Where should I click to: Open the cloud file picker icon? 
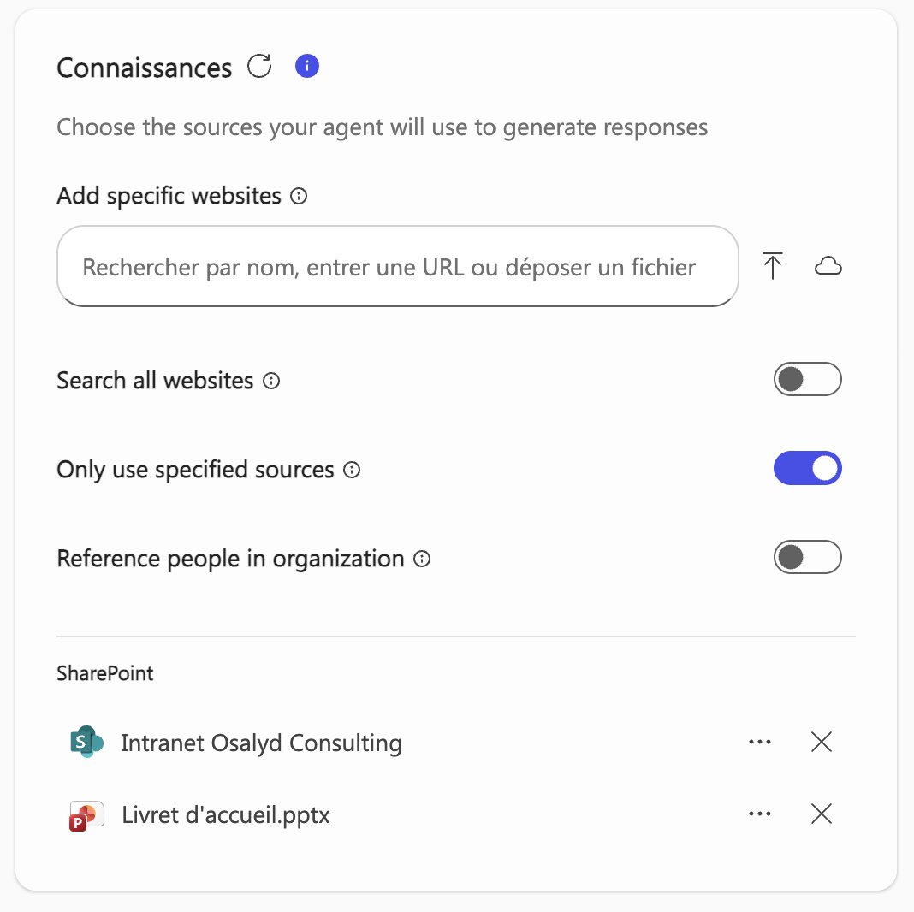[x=828, y=266]
